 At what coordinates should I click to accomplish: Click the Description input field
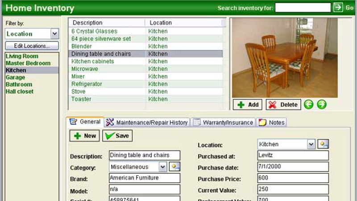tap(144, 155)
